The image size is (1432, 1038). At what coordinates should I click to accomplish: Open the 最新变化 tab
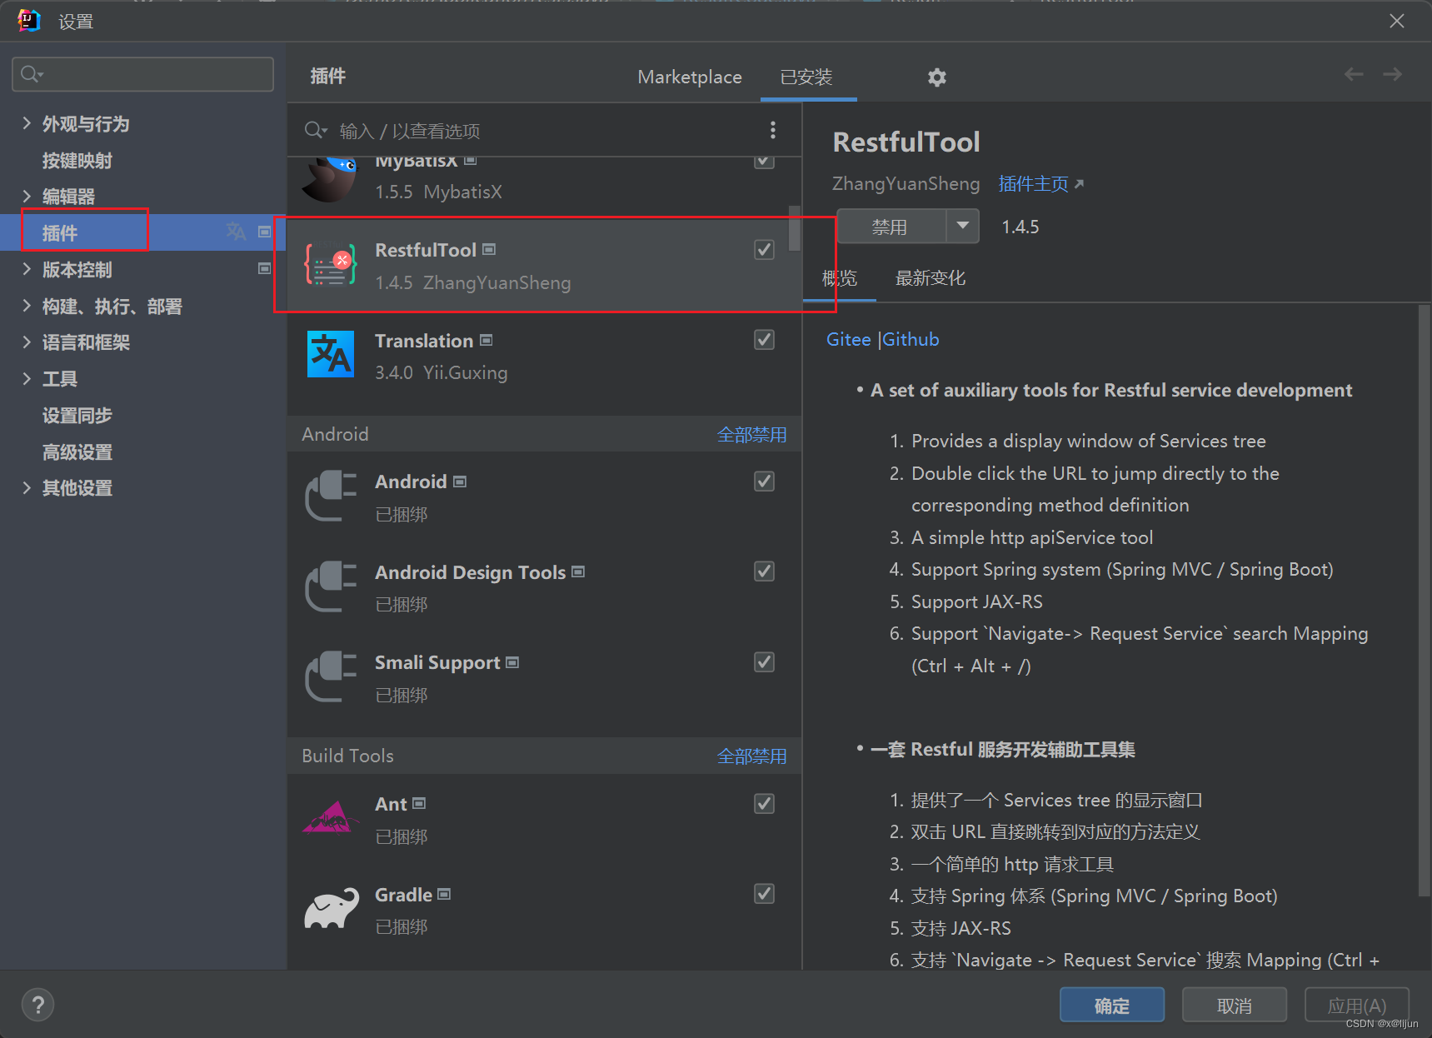point(929,278)
